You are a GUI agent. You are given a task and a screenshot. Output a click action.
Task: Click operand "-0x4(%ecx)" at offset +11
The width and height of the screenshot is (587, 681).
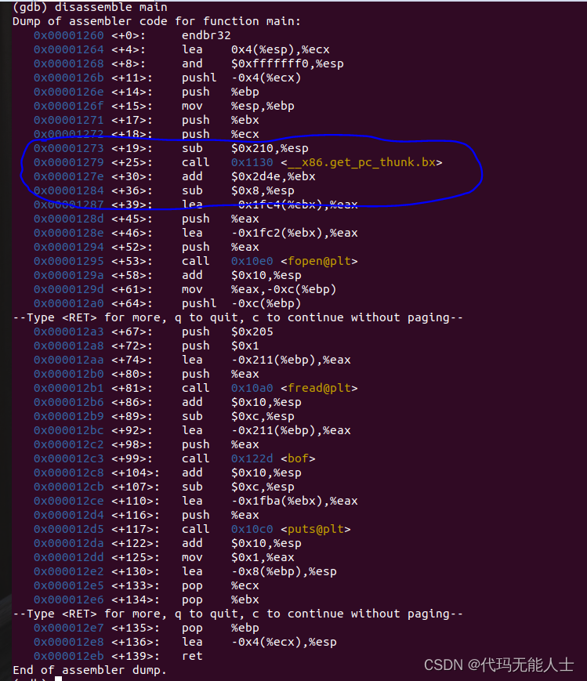(x=266, y=78)
